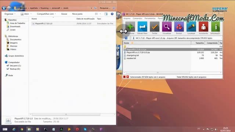Click the Visualizar magnifier icon
This screenshot has width=235, height=132.
pyautogui.click(x=167, y=27)
